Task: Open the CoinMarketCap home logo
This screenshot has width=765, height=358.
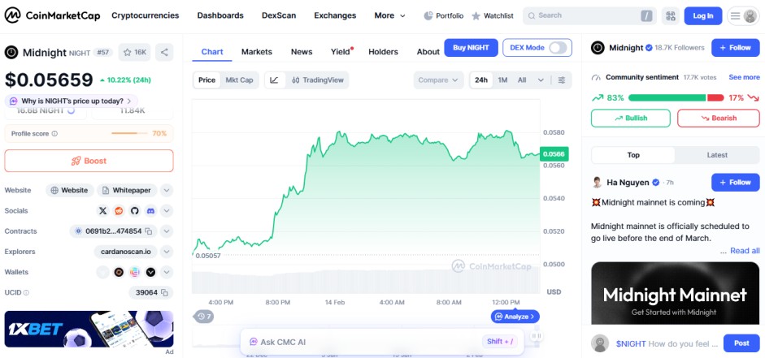Action: (52, 15)
